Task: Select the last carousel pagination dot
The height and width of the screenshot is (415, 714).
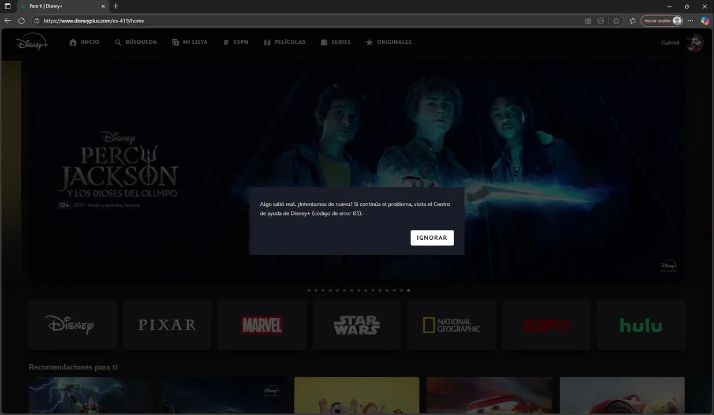Action: [409, 290]
